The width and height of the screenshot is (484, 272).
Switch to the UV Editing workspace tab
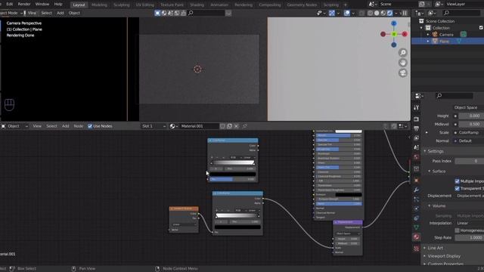(x=144, y=5)
